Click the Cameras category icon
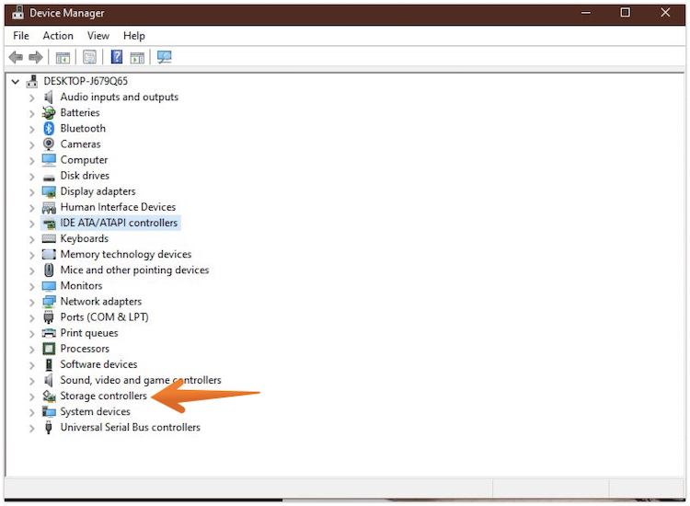 point(49,144)
